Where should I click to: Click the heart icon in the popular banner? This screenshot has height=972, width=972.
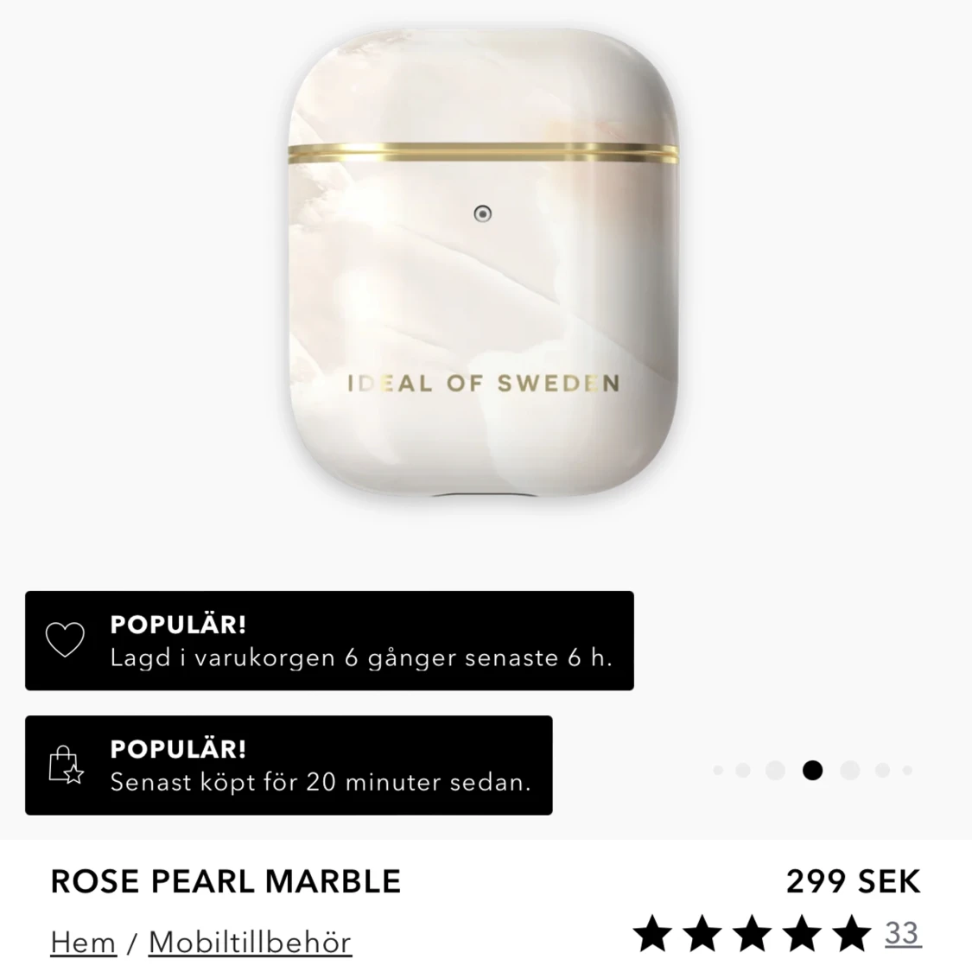pos(65,639)
